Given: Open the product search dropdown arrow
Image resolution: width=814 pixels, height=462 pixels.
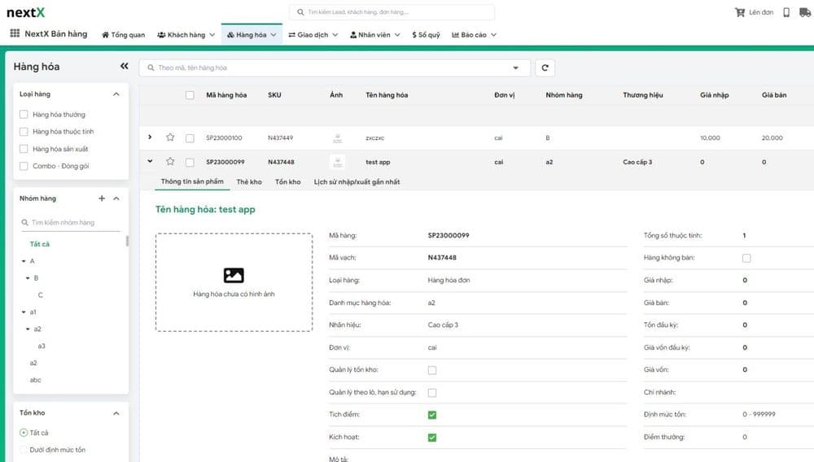Looking at the screenshot, I should 515,68.
